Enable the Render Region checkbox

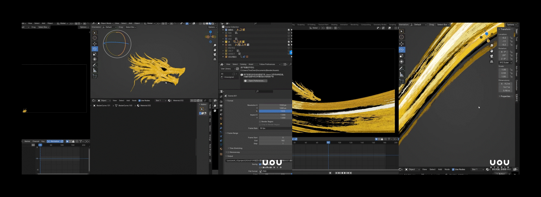tap(260, 122)
